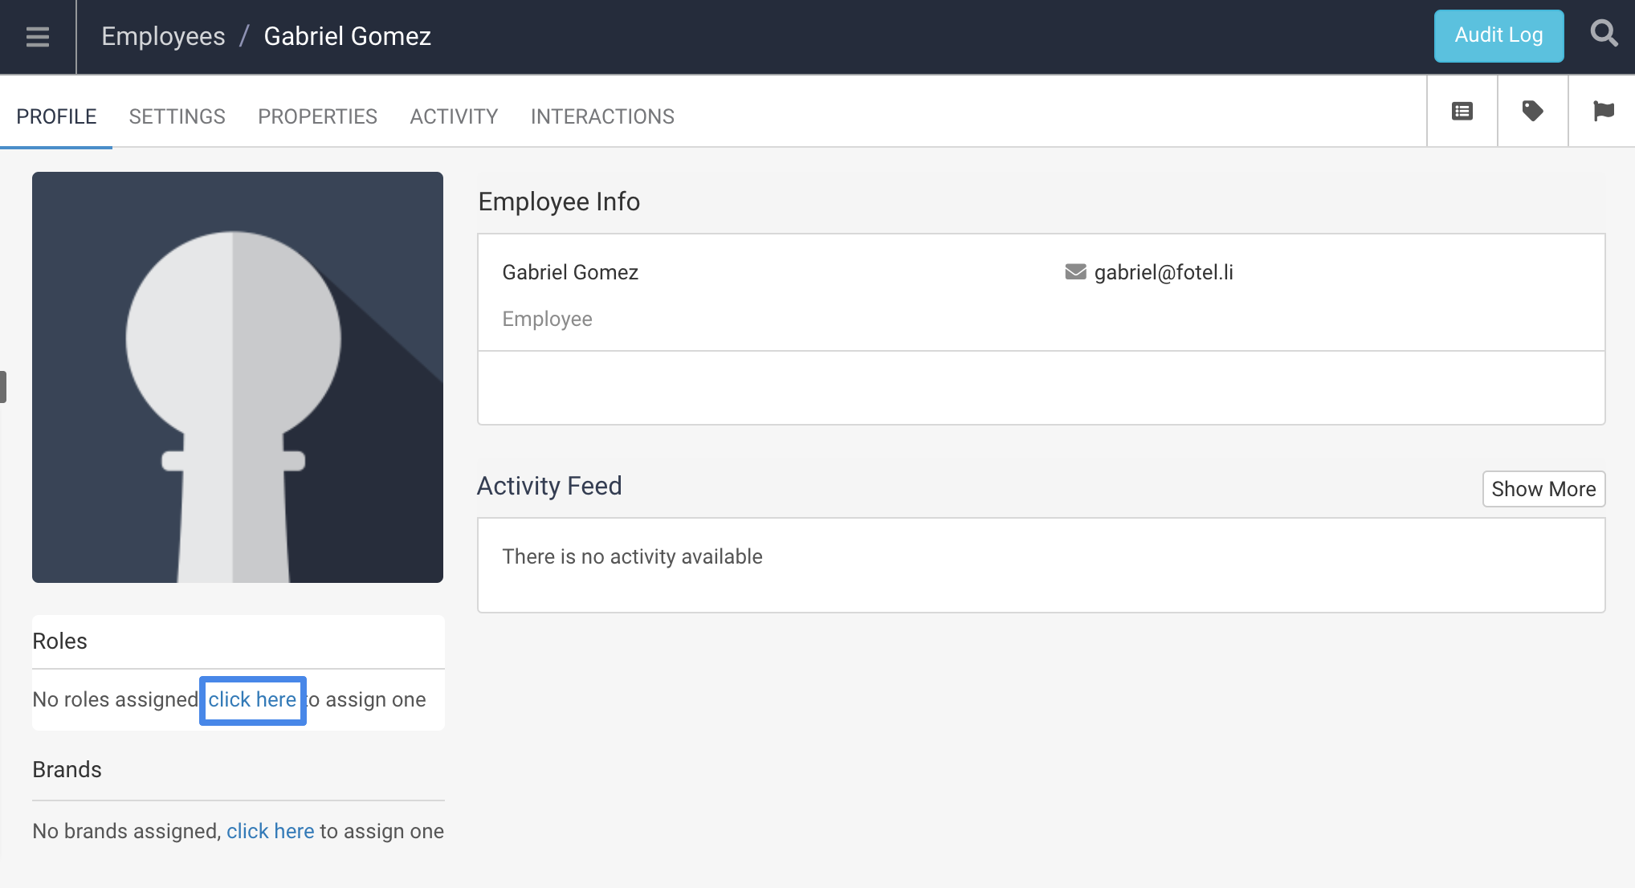Click 'click here' to assign a brand
This screenshot has width=1635, height=888.
tap(271, 831)
